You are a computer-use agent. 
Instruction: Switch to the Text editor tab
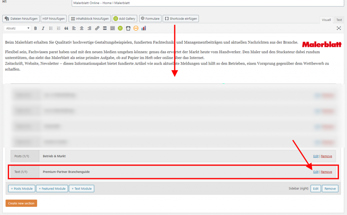point(339,20)
